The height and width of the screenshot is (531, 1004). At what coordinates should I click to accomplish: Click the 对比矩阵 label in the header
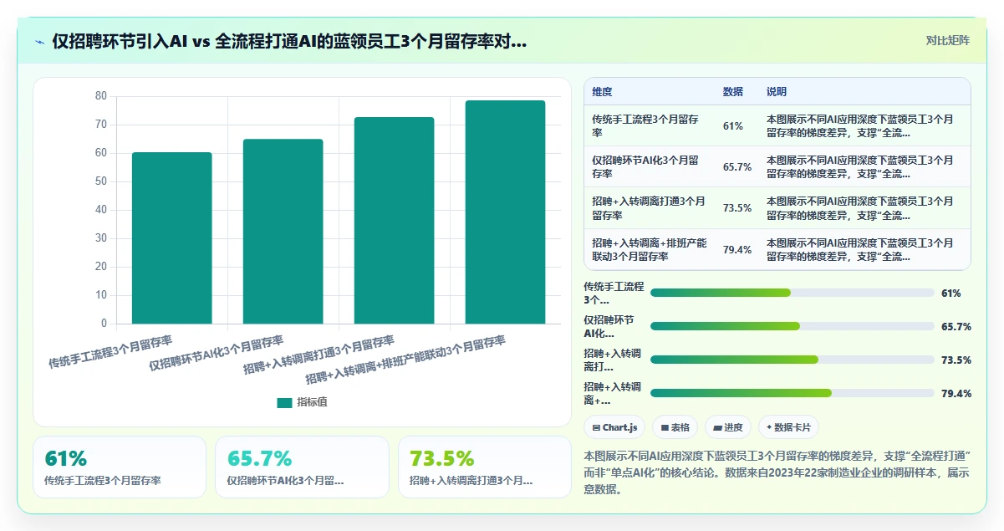(x=948, y=40)
